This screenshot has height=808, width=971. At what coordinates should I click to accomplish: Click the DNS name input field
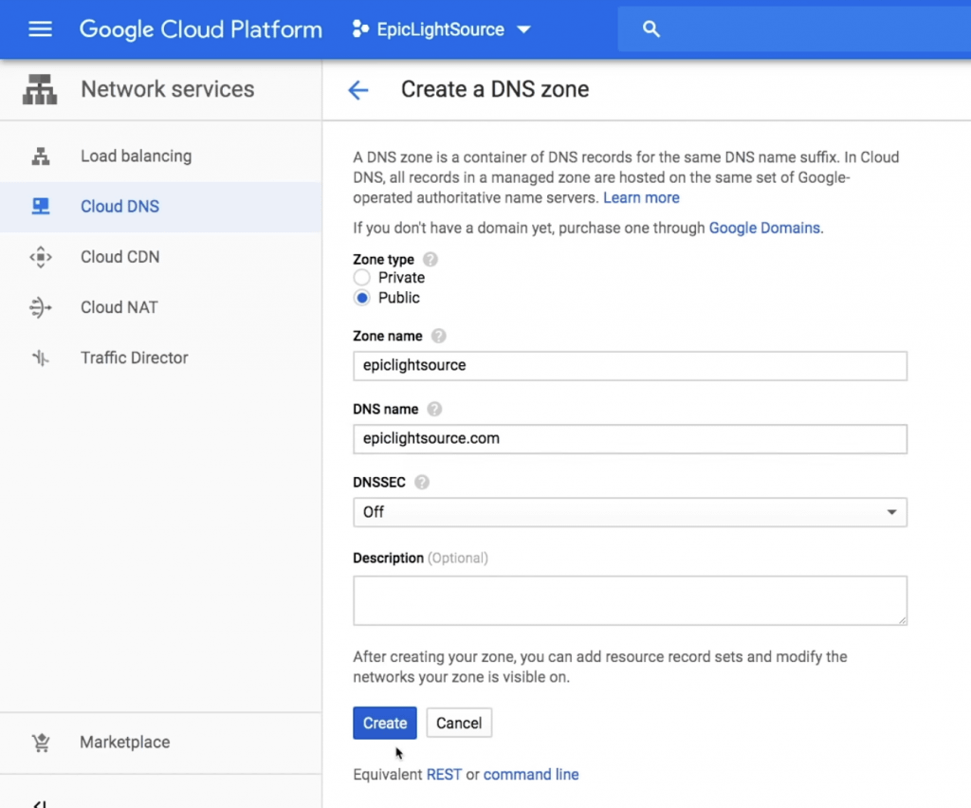click(x=630, y=439)
